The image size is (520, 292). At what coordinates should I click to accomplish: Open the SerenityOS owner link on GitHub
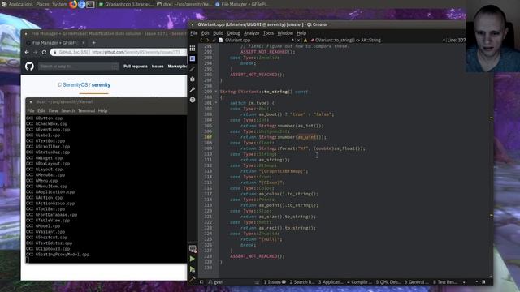coord(76,84)
